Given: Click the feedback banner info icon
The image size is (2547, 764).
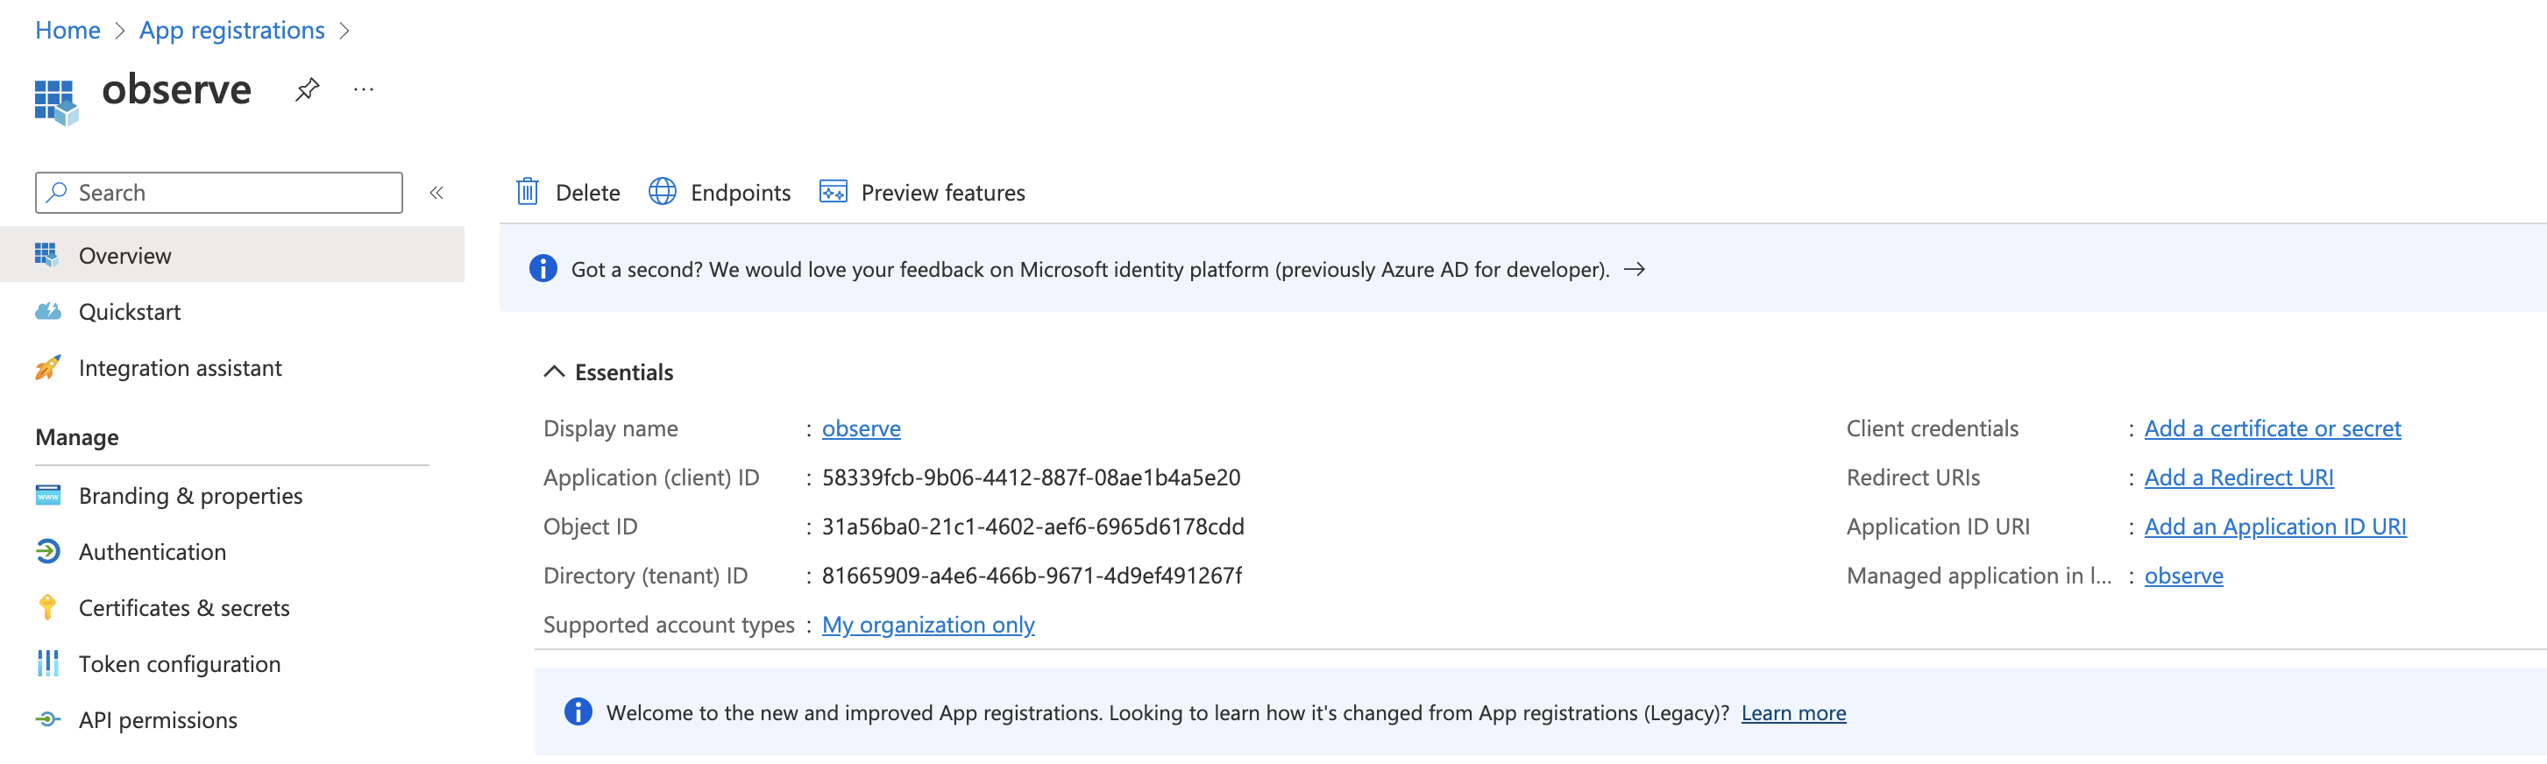Looking at the screenshot, I should (x=543, y=269).
